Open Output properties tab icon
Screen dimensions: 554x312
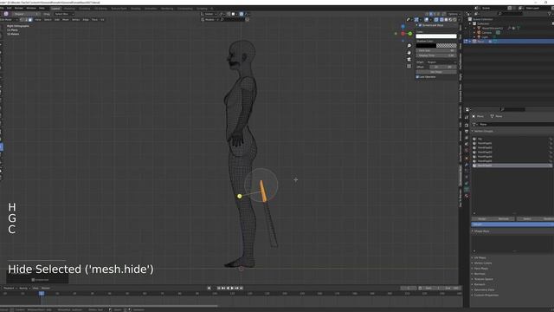pyautogui.click(x=467, y=131)
